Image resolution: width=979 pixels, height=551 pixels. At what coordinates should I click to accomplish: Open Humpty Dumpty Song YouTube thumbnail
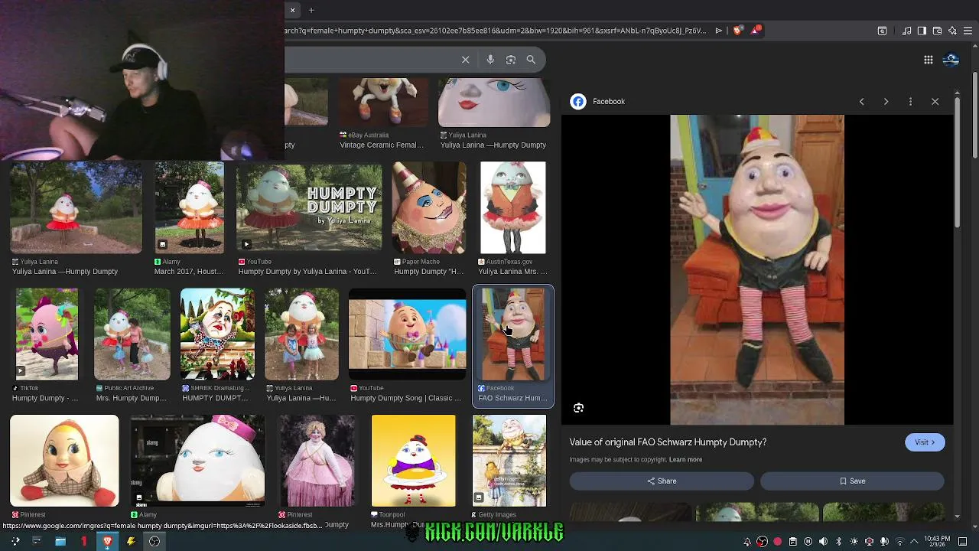click(408, 334)
